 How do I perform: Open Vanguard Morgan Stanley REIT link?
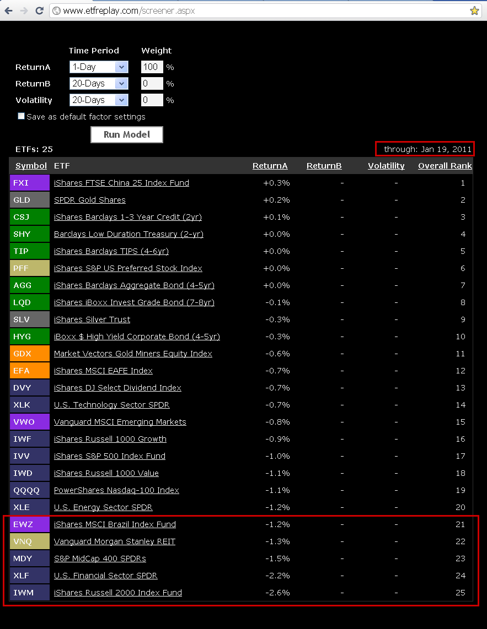pyautogui.click(x=115, y=541)
